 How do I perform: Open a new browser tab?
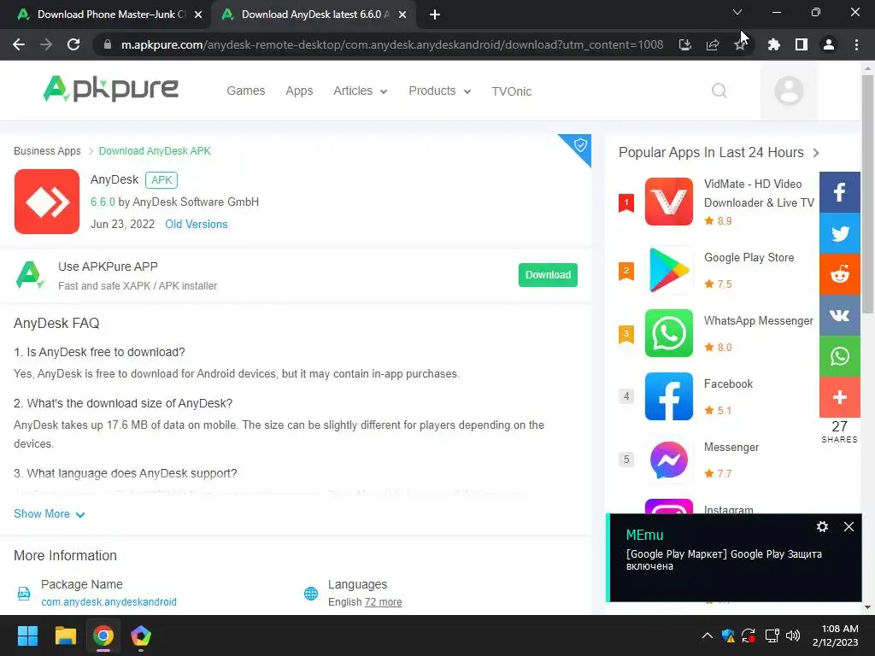pyautogui.click(x=435, y=15)
